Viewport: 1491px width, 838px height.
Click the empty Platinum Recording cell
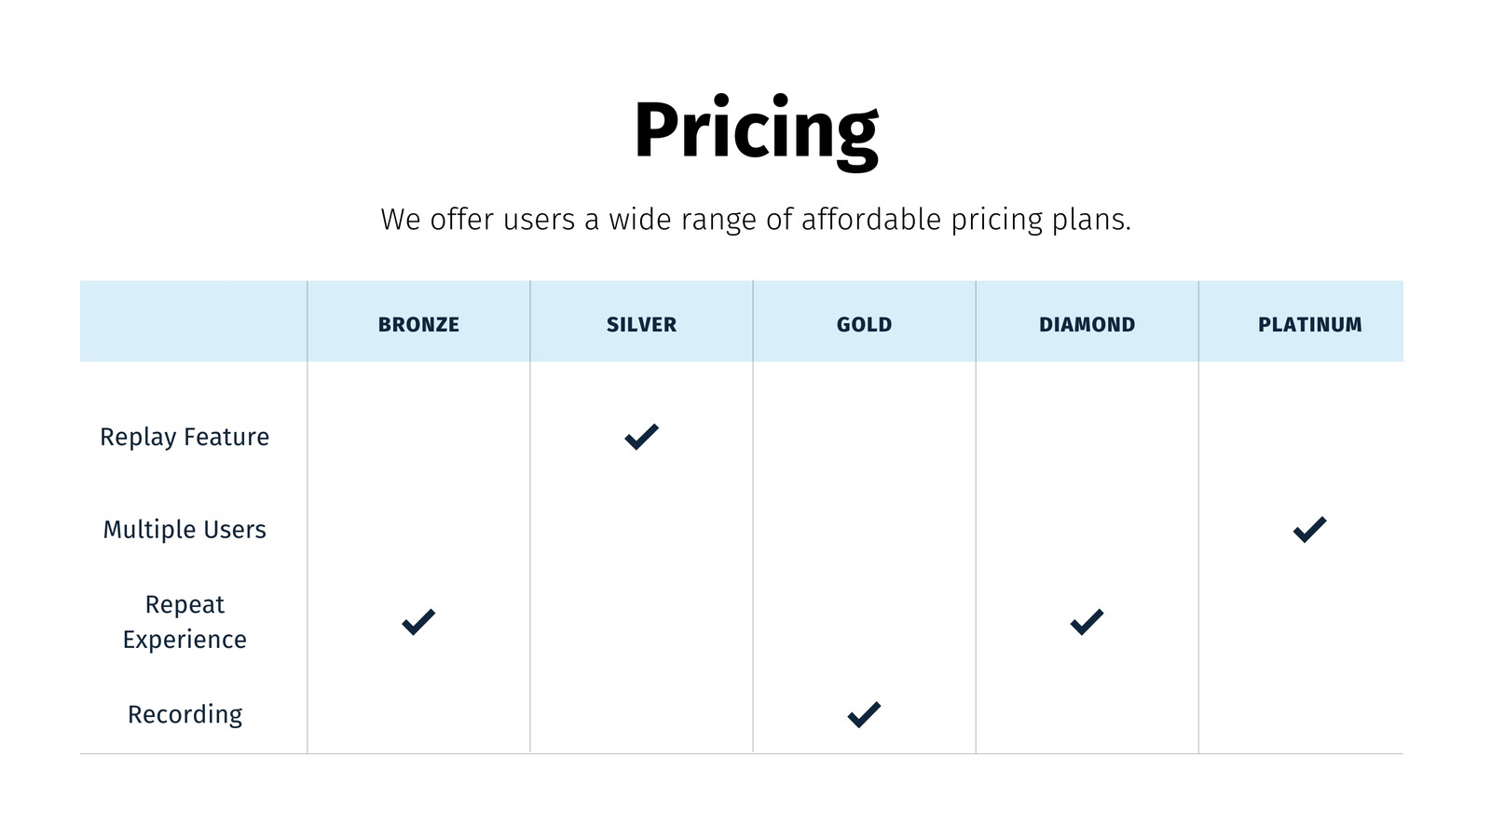(x=1301, y=714)
